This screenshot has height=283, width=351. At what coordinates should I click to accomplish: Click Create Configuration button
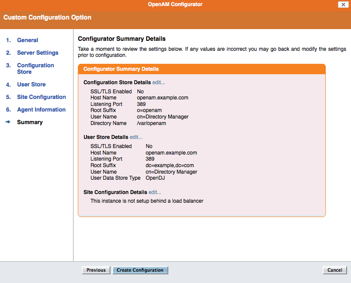140,270
